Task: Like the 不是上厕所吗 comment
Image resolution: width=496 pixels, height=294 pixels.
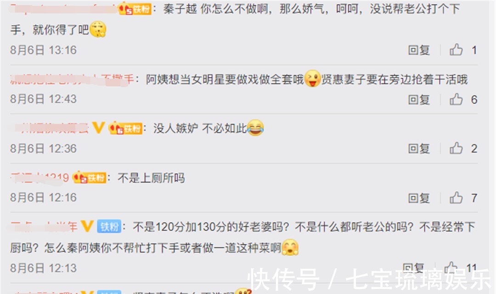Action: (x=456, y=198)
